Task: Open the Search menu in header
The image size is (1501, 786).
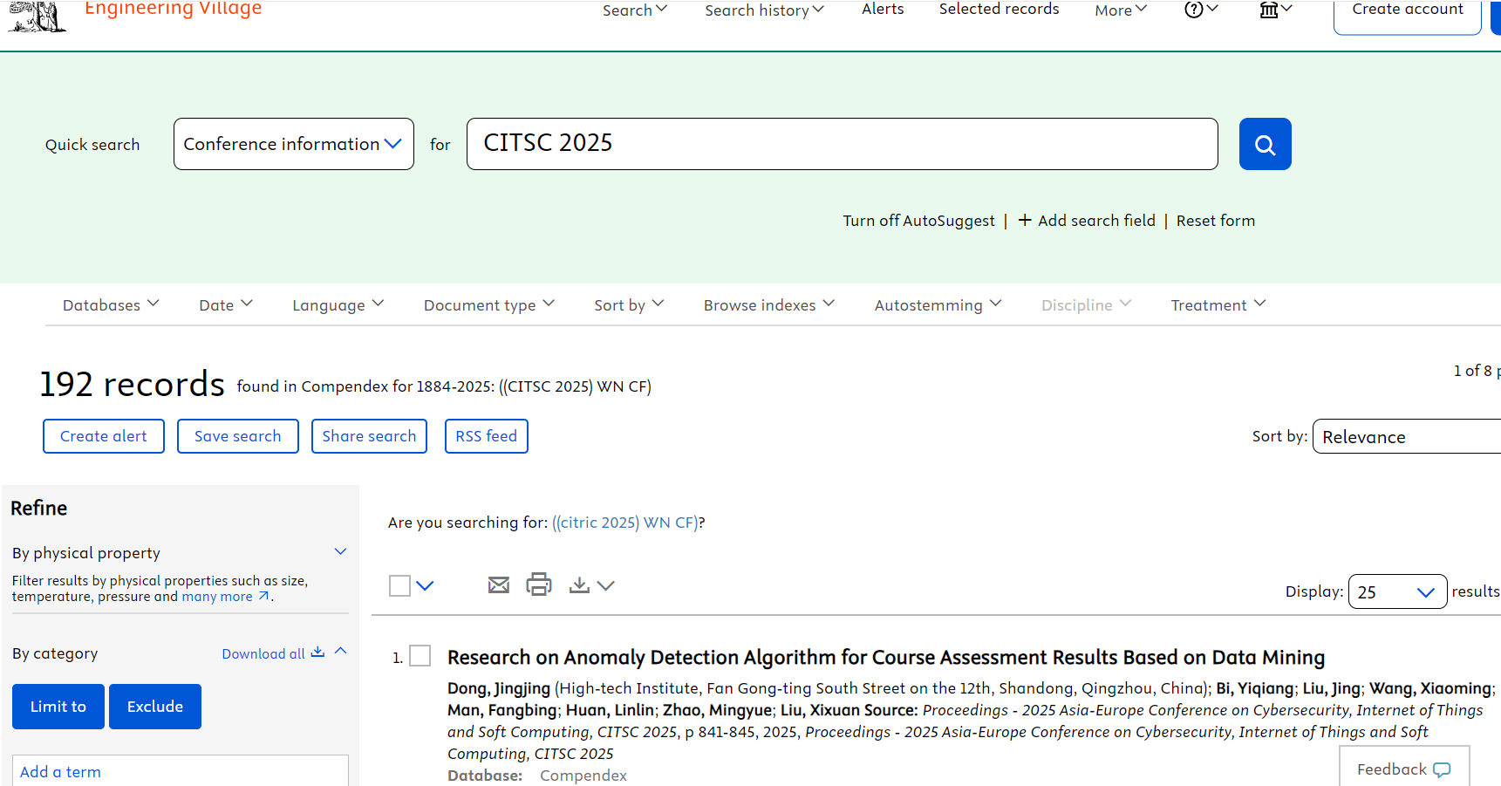Action: [x=635, y=10]
